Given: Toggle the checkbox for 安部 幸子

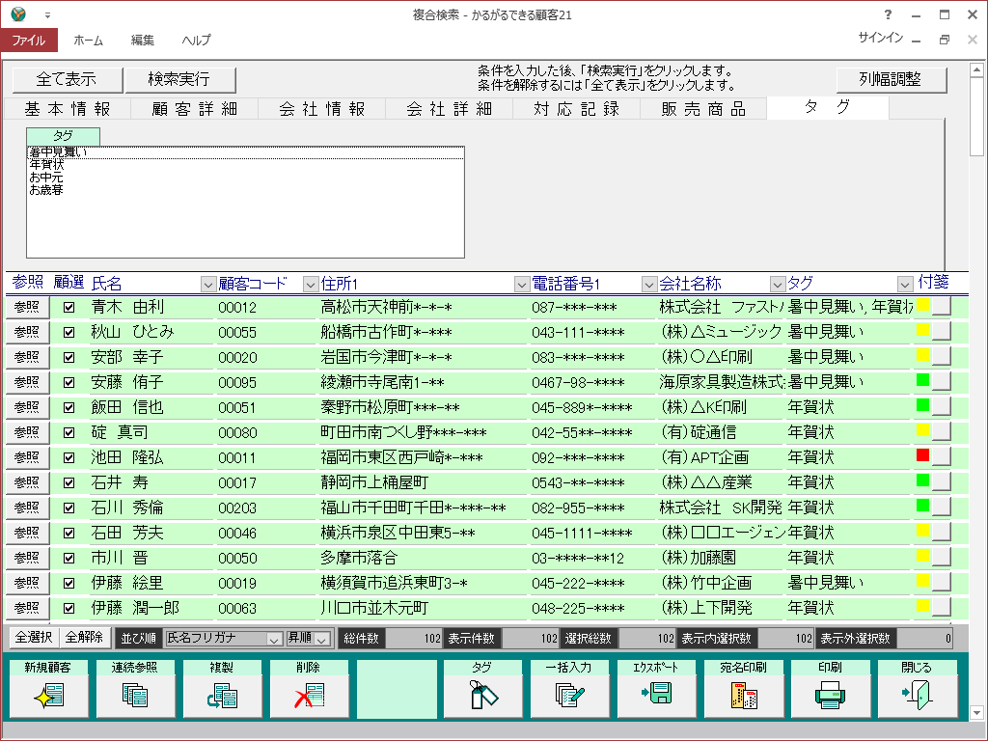Looking at the screenshot, I should (69, 357).
